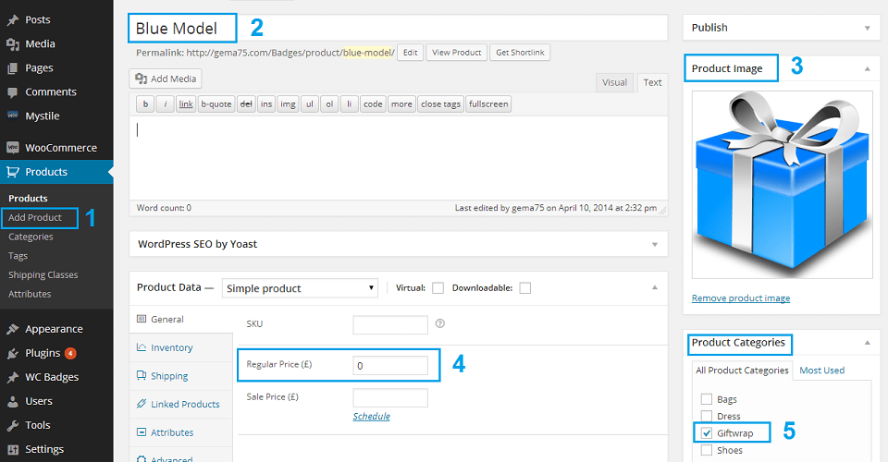Click the Regular Price input field
This screenshot has width=888, height=462.
[x=390, y=365]
